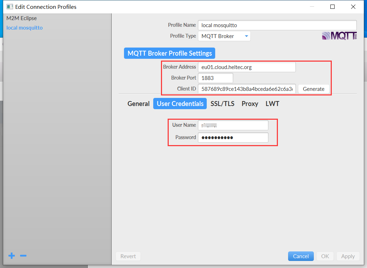The image size is (367, 268).
Task: Select the User Credentials tab
Action: coord(180,104)
